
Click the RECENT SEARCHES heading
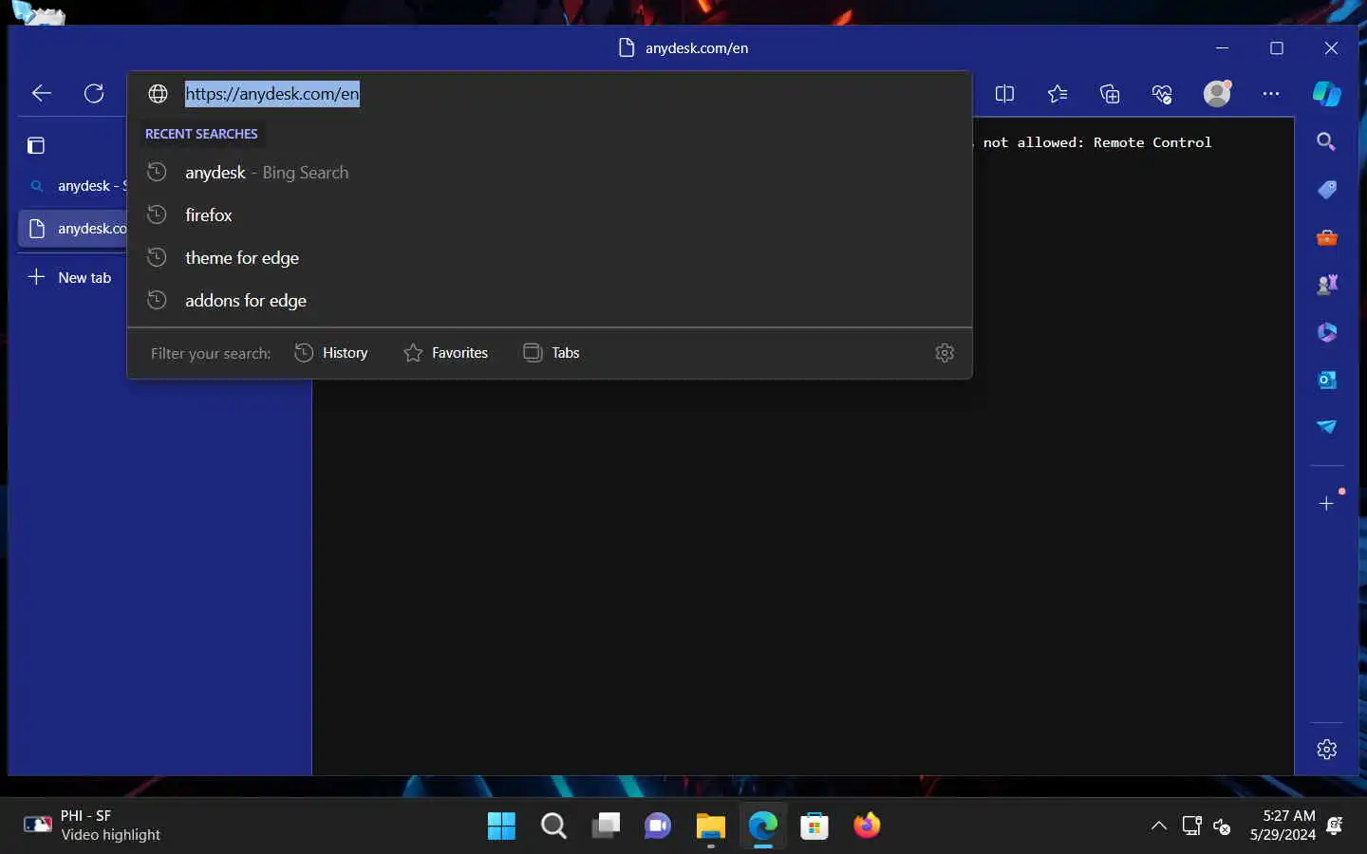(201, 134)
